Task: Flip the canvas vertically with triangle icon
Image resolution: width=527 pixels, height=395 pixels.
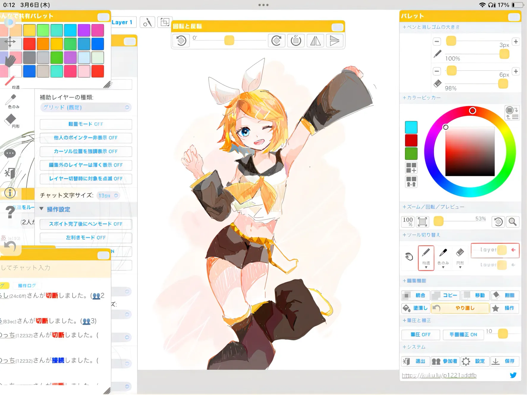Action: tap(335, 40)
